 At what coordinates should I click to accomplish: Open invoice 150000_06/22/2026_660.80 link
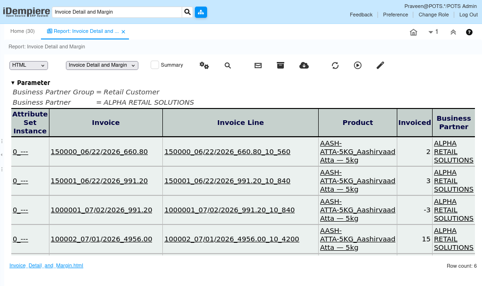click(x=99, y=152)
